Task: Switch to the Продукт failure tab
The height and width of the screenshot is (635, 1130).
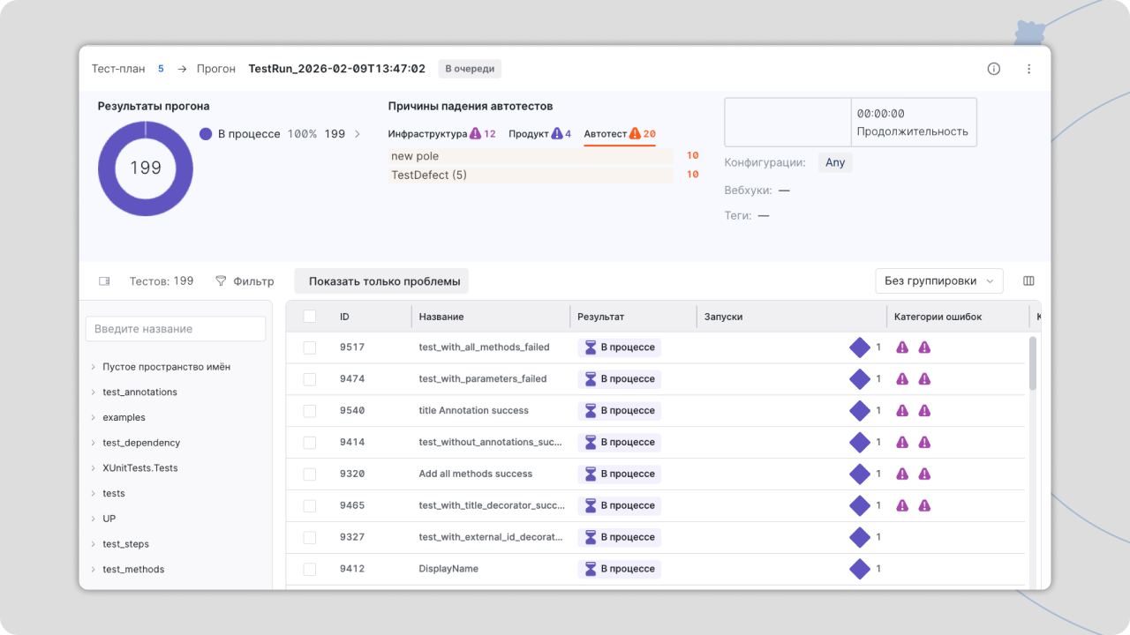Action: (x=539, y=134)
